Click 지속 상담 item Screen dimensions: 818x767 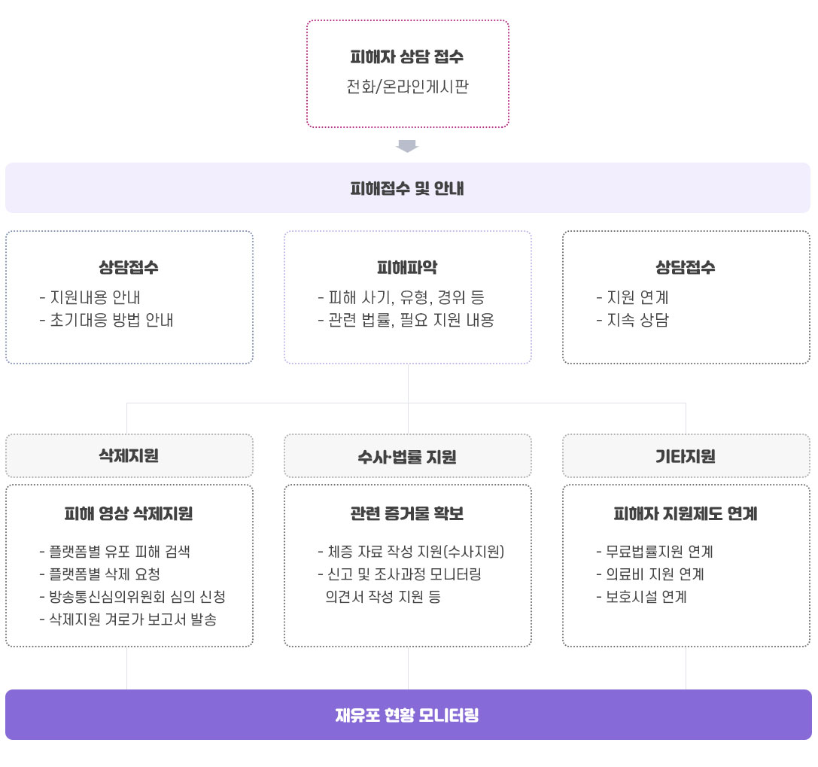pyautogui.click(x=632, y=320)
